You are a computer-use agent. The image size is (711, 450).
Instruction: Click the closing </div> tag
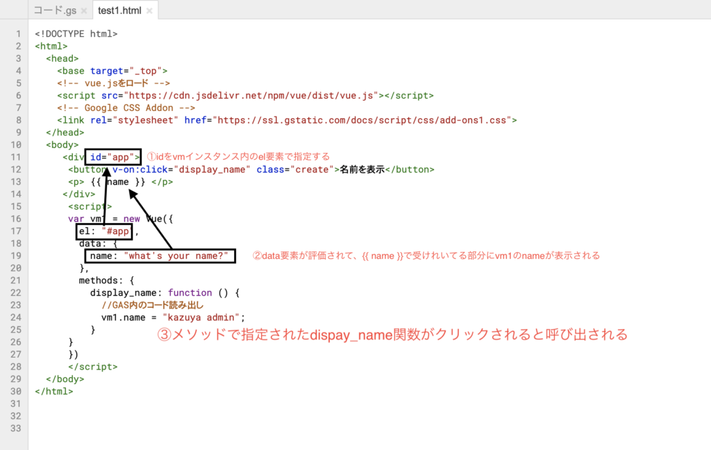point(79,194)
